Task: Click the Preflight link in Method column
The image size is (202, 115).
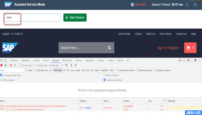Action: coord(88,108)
